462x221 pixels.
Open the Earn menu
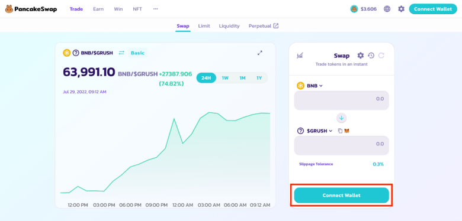click(98, 9)
